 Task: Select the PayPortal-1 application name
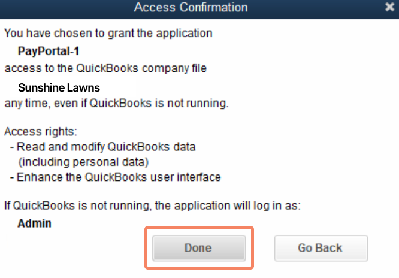point(49,51)
